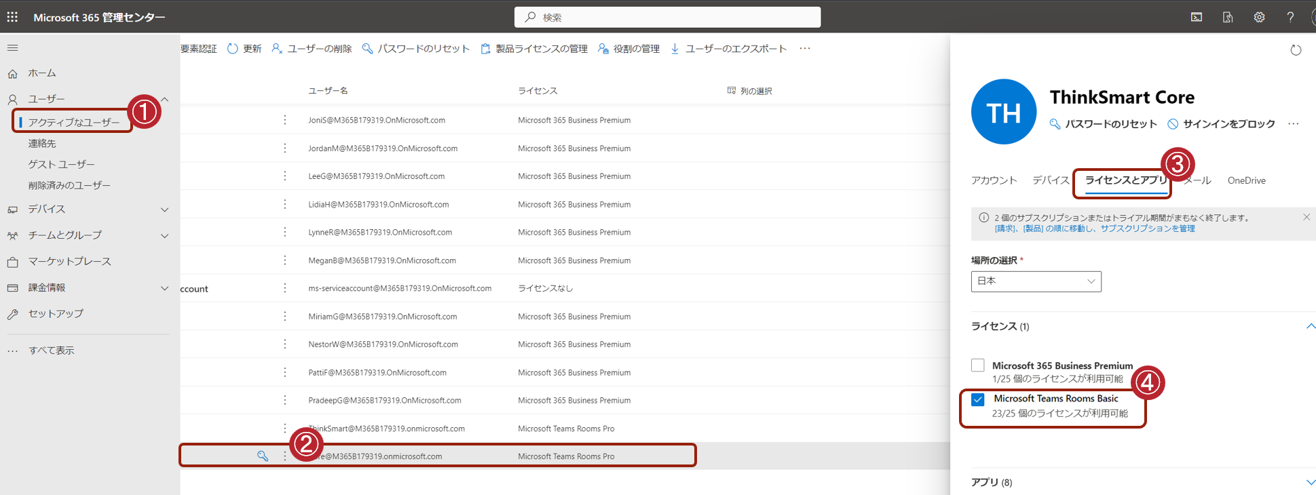This screenshot has width=1316, height=495.
Task: Click ユーザーのエクスポート in toolbar
Action: click(728, 49)
